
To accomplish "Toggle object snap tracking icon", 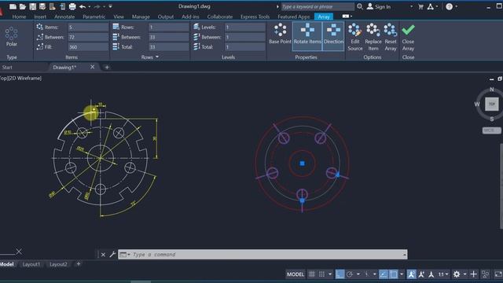I will click(383, 274).
